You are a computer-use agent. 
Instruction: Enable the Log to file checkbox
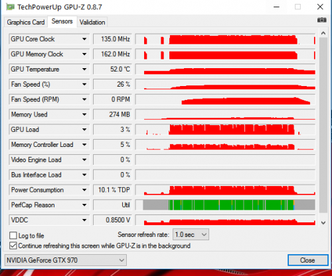pyautogui.click(x=13, y=236)
